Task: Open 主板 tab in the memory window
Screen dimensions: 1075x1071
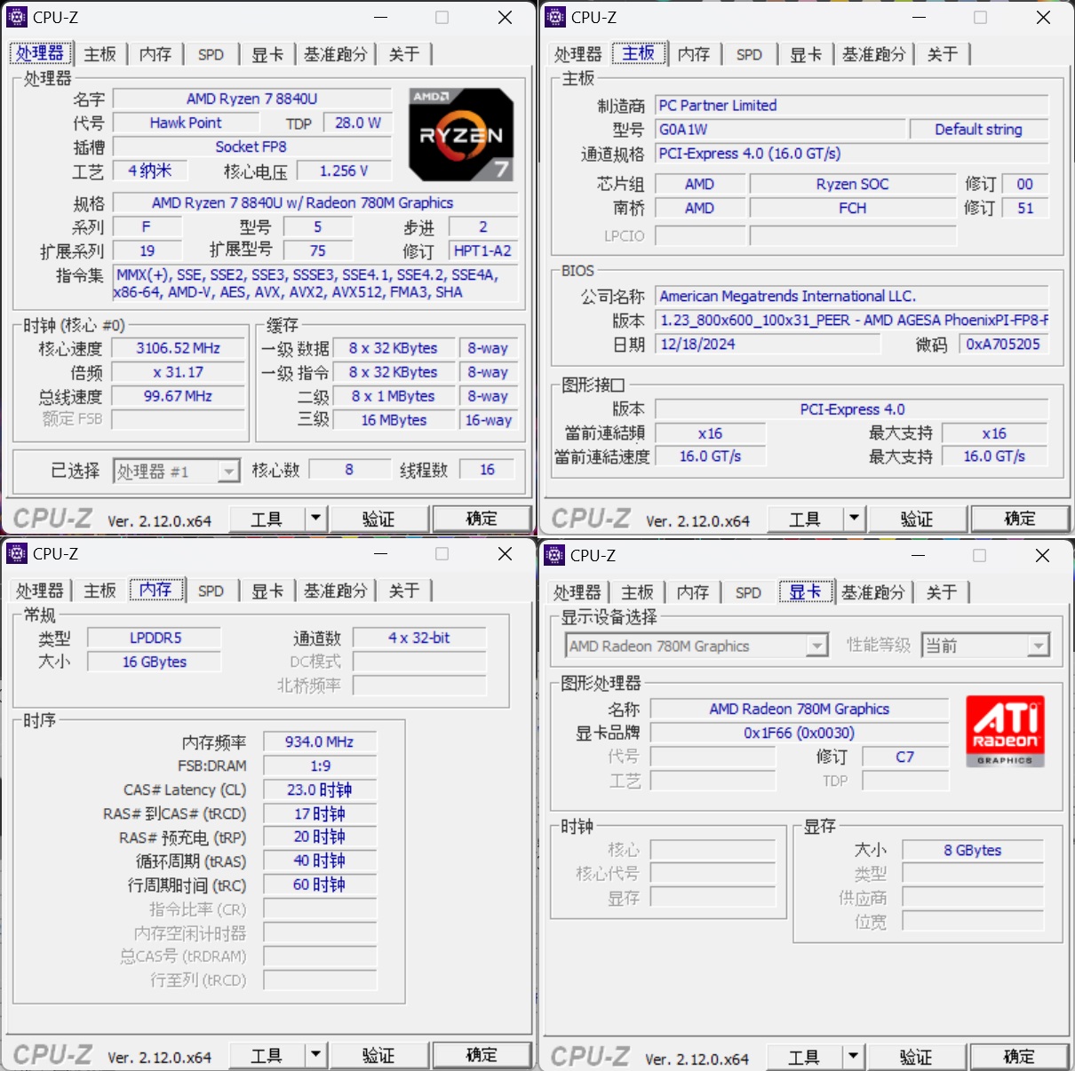Action: click(x=100, y=591)
